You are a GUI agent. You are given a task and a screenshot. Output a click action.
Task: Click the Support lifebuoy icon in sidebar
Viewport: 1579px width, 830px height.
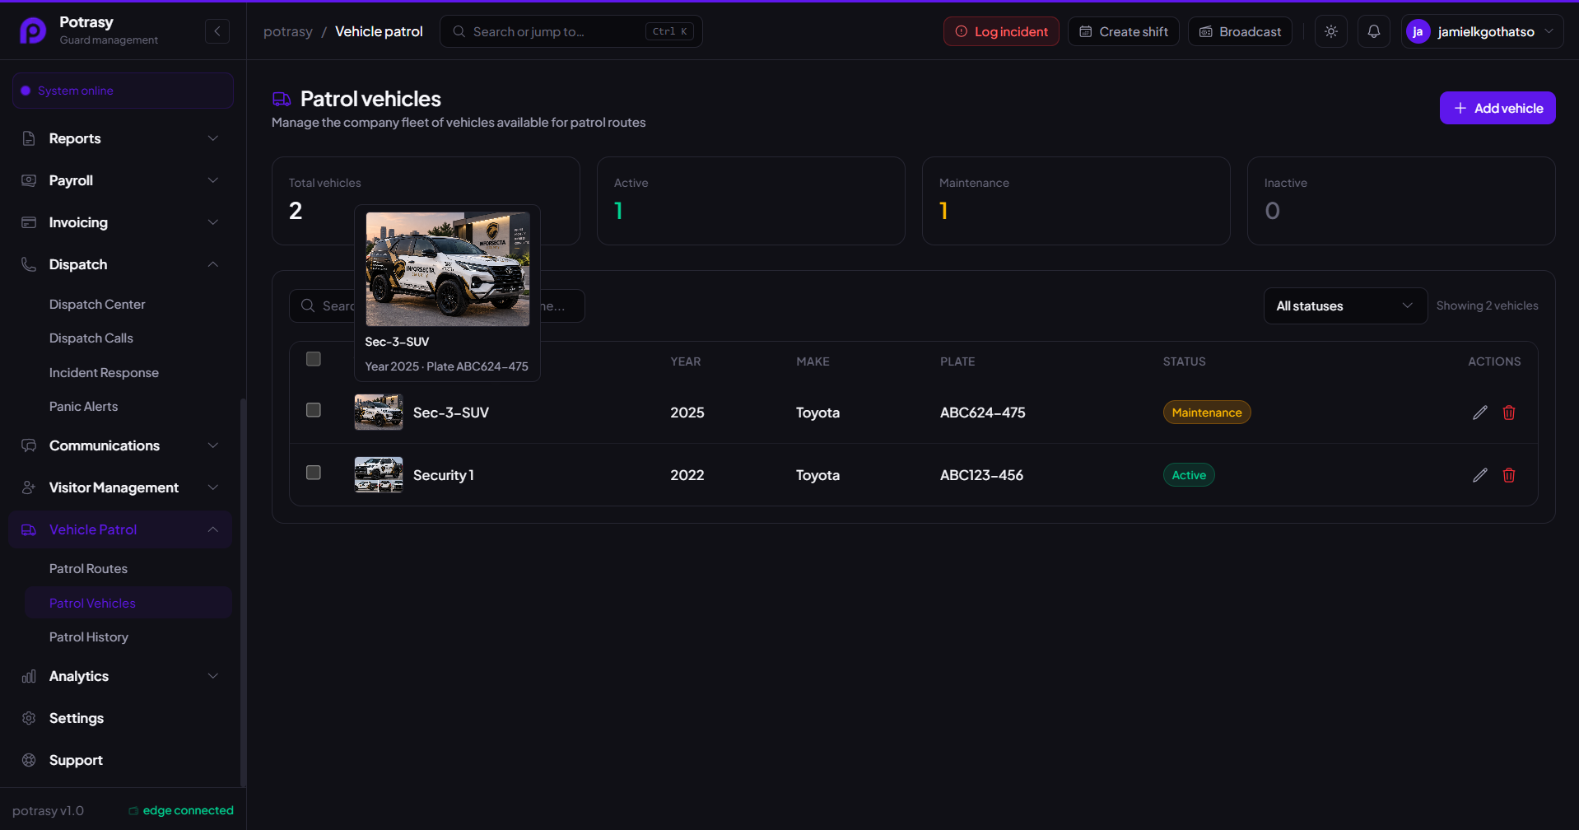tap(29, 760)
